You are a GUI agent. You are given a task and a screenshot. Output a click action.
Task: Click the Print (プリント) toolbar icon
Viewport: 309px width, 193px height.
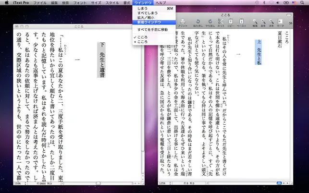(x=183, y=23)
